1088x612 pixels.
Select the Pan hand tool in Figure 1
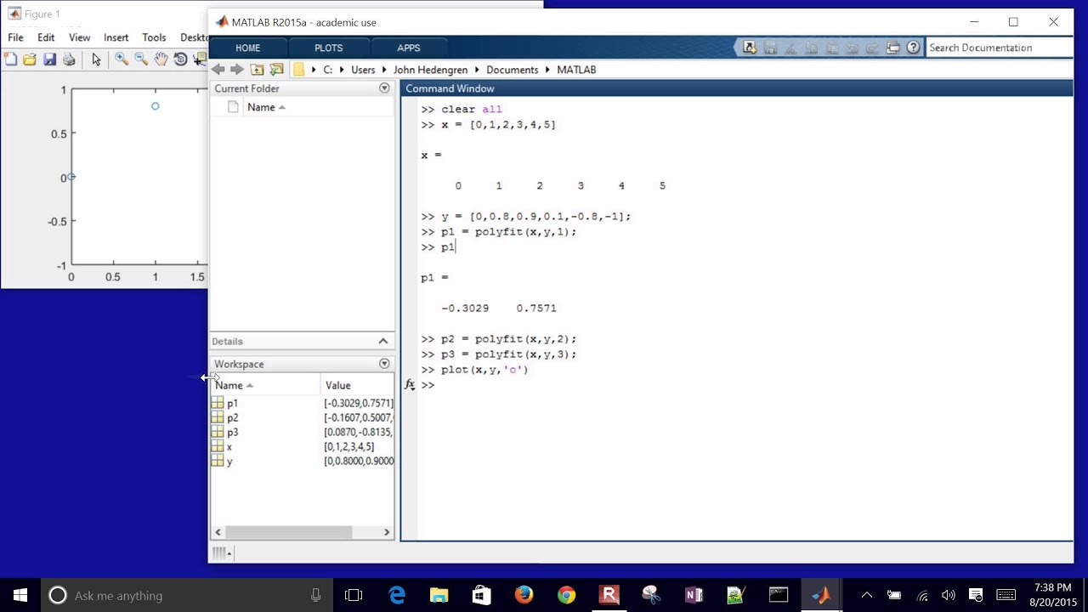(x=161, y=59)
